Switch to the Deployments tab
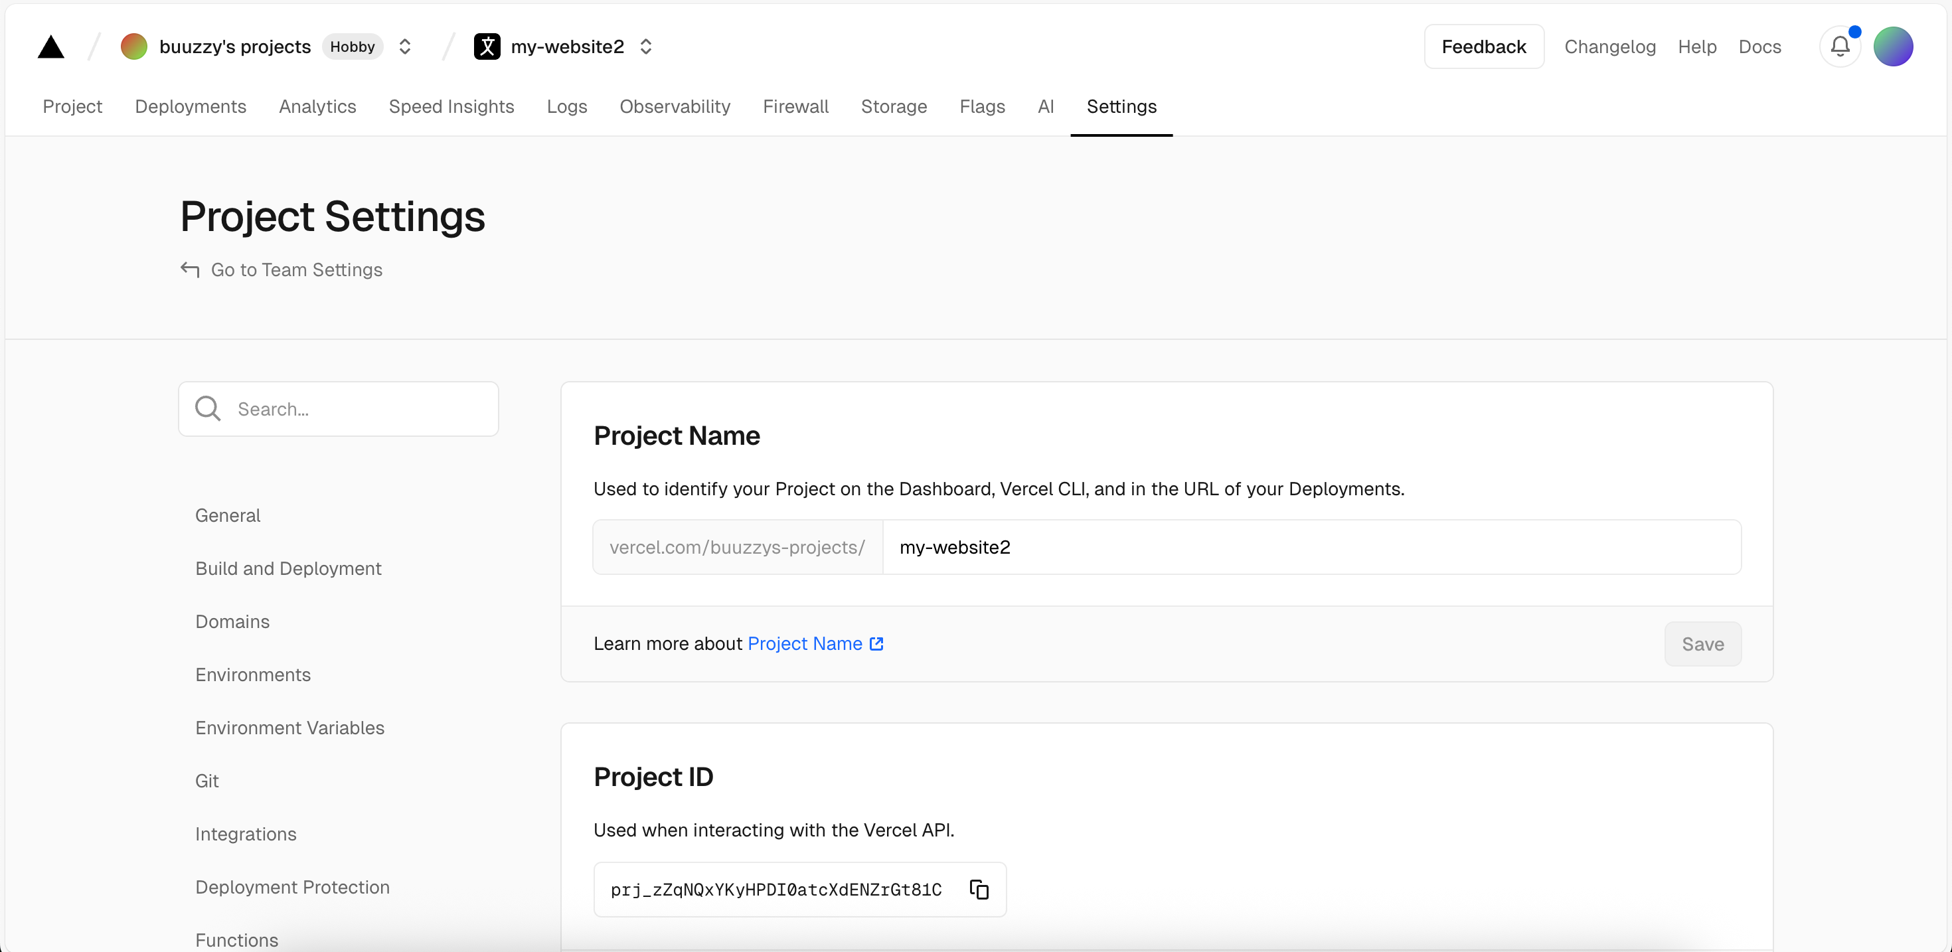This screenshot has width=1952, height=952. pyautogui.click(x=190, y=107)
